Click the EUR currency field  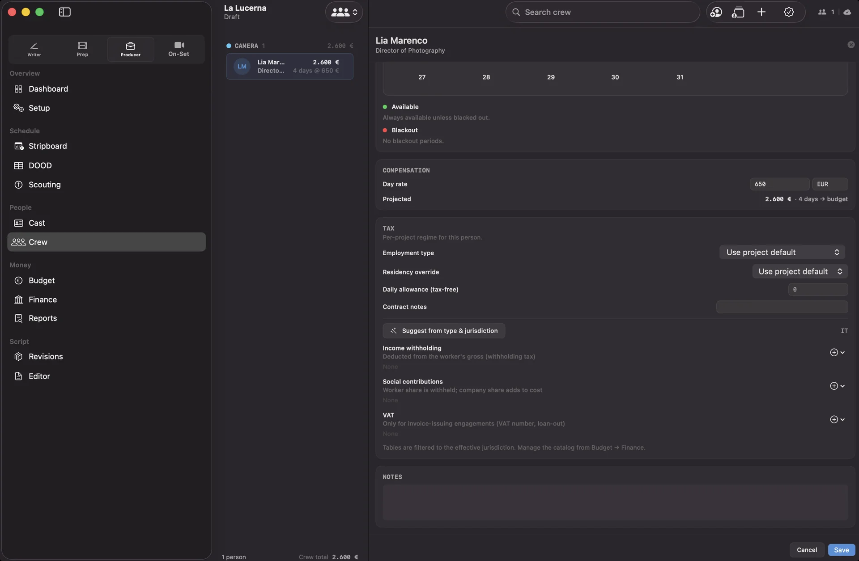click(x=830, y=184)
